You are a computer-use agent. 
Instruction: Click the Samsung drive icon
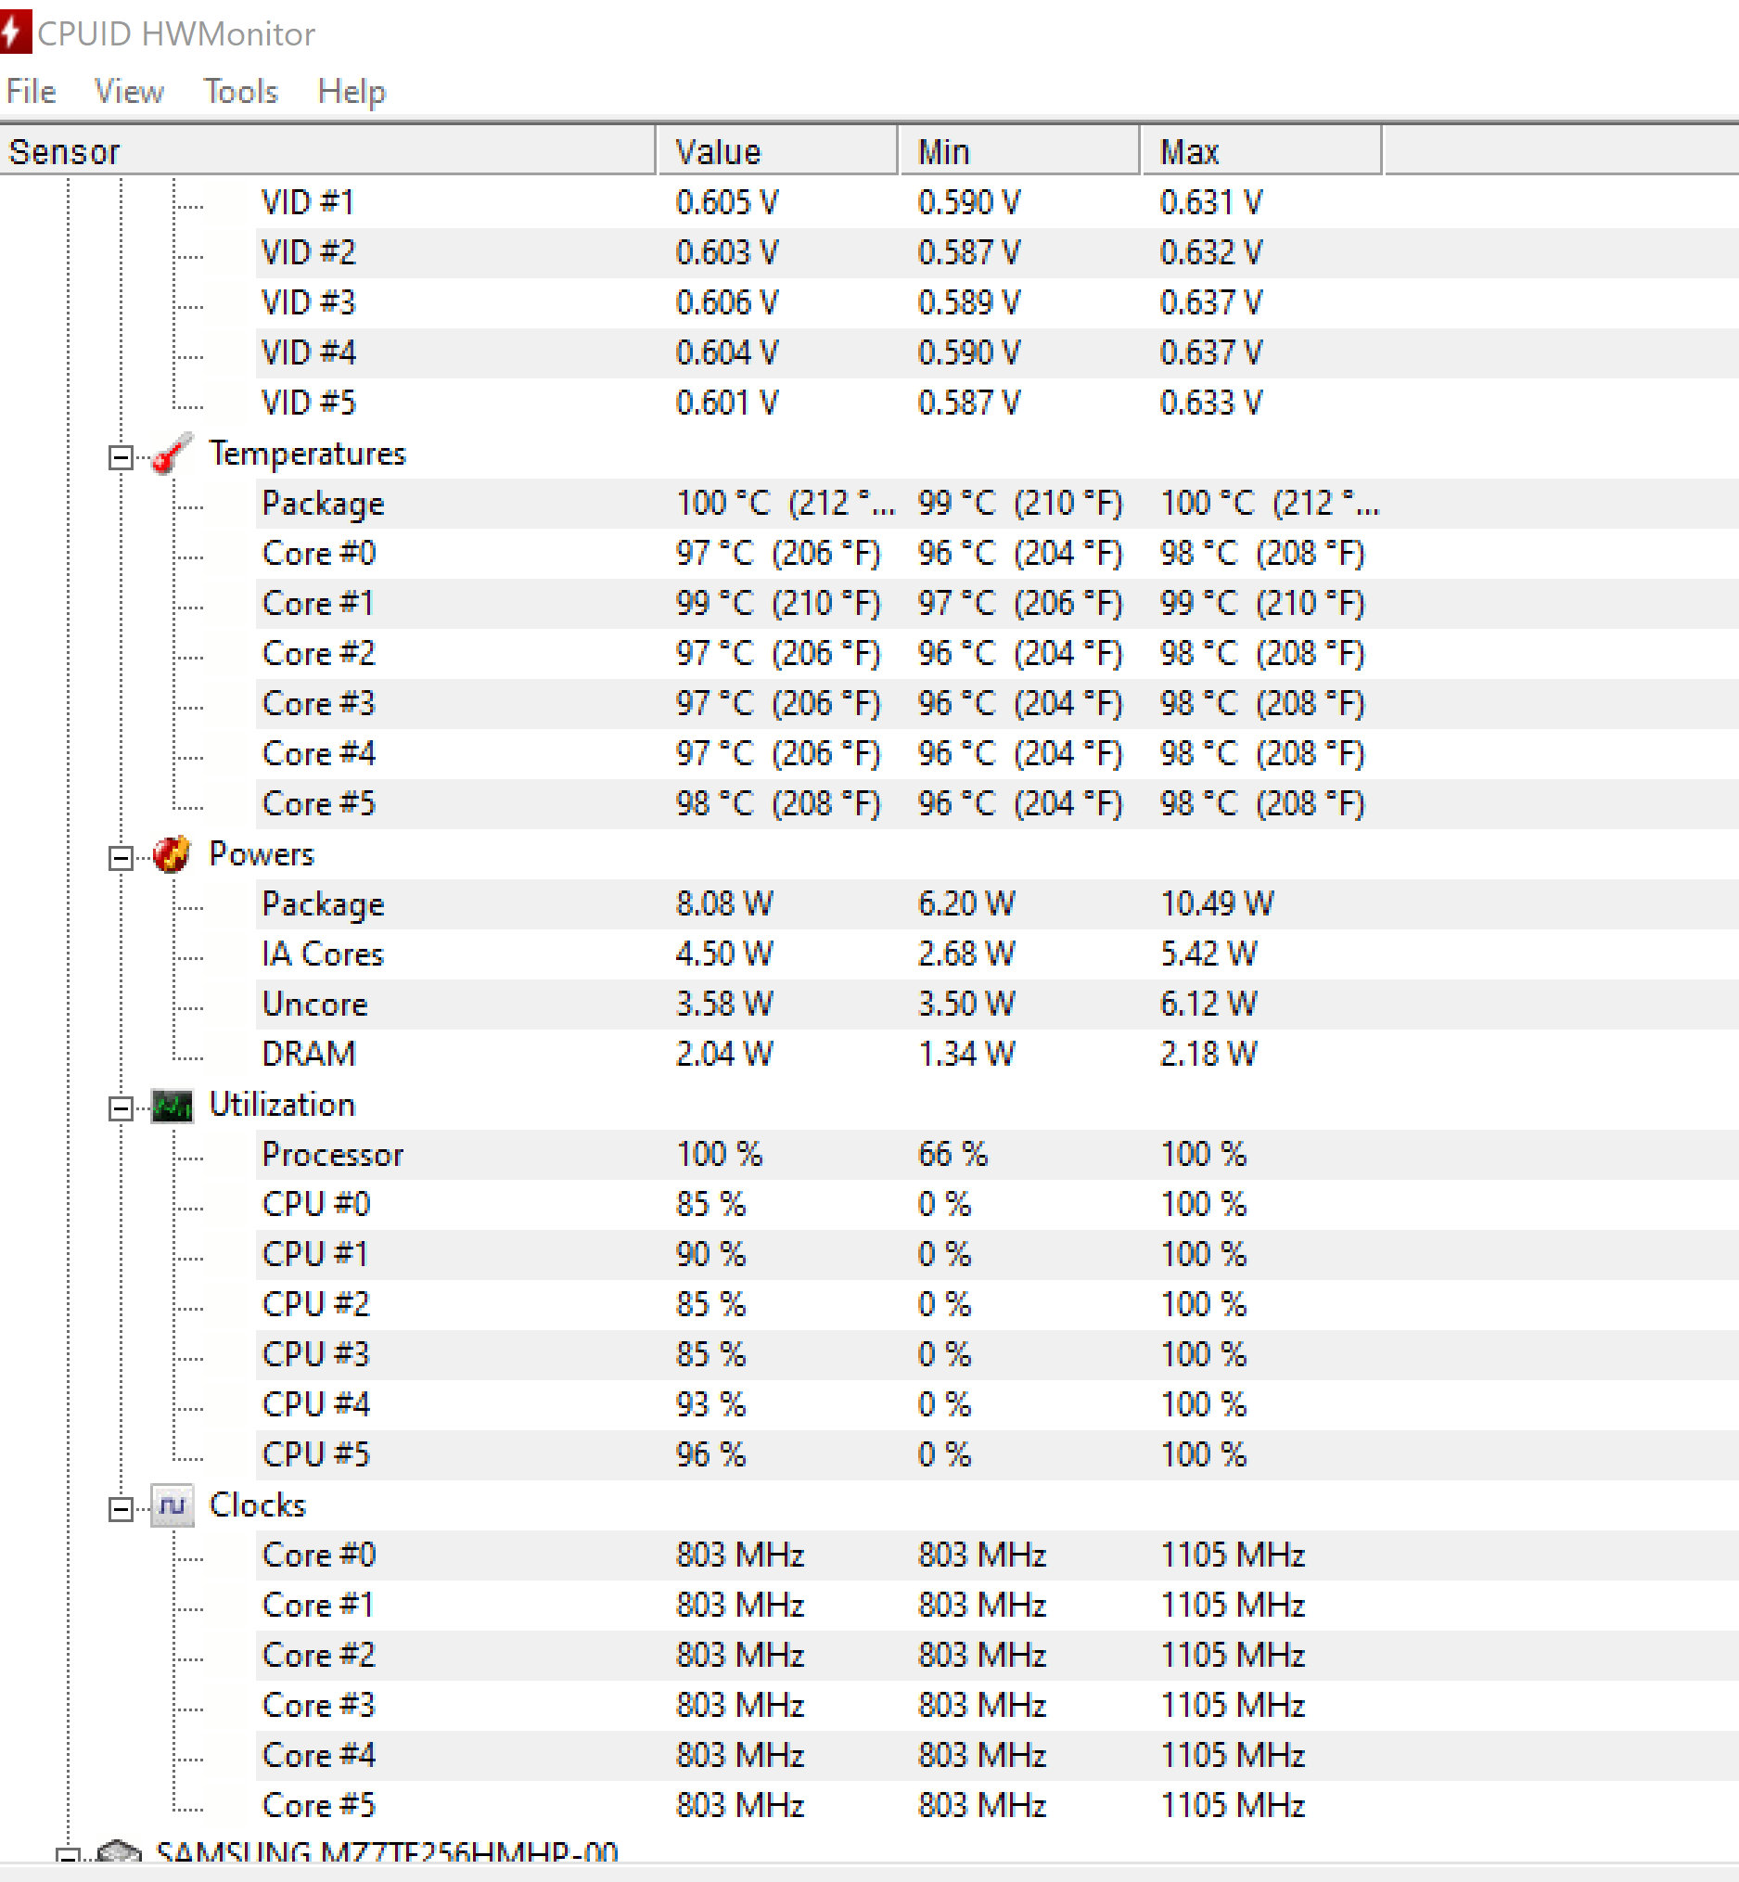click(x=120, y=1851)
